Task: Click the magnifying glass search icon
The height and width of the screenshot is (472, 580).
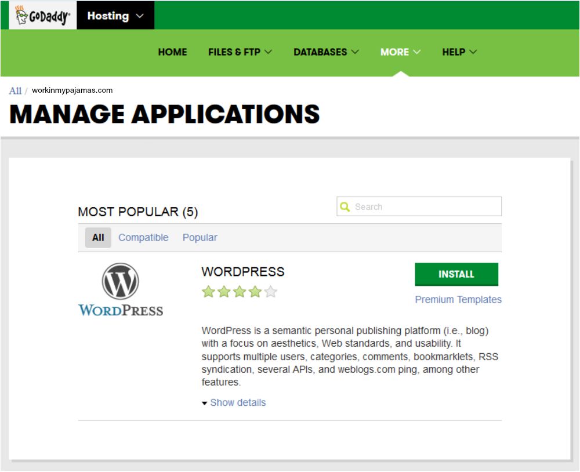Action: coord(345,207)
